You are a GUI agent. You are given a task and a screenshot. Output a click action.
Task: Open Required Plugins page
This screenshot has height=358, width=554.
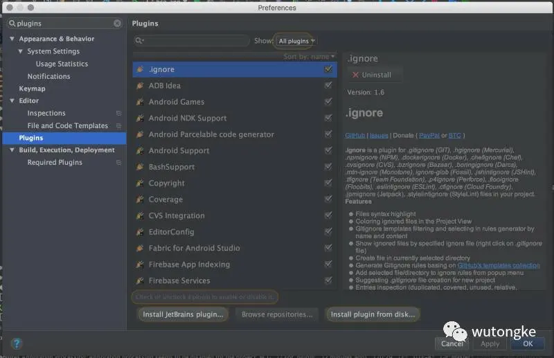[x=55, y=162]
